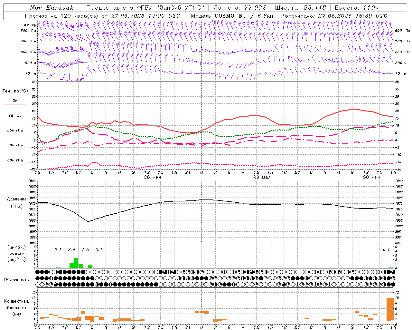This screenshot has width=412, height=330.
Task: Click the dotted line sample under temperature '500 гПа' legend
Action: tap(14, 164)
